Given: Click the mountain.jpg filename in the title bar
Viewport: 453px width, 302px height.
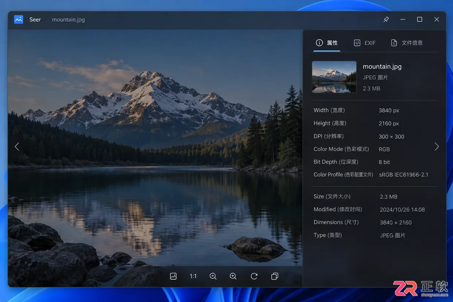Looking at the screenshot, I should (68, 20).
